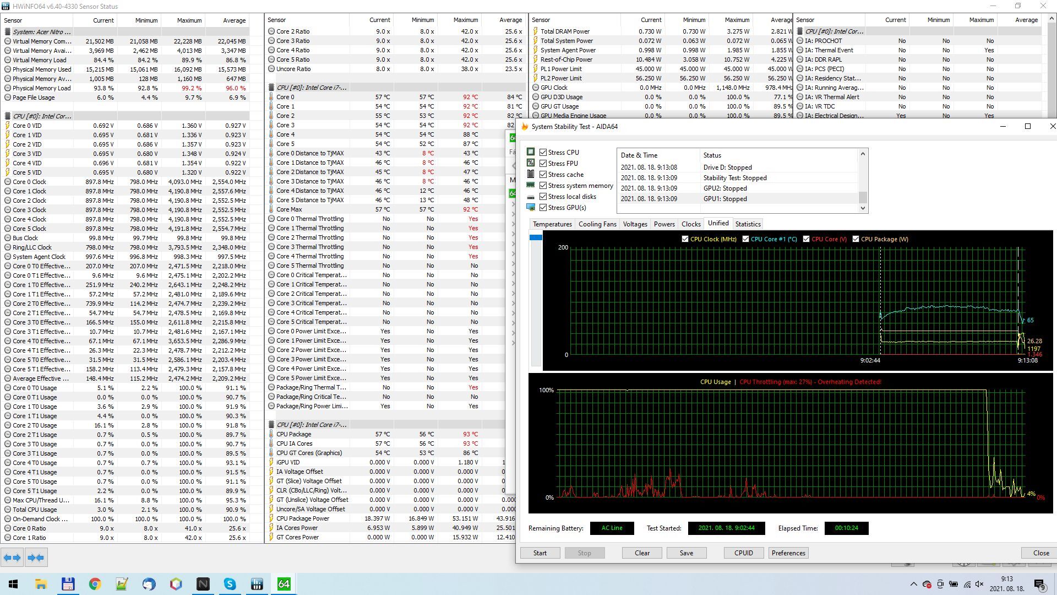
Task: Open Skype from the taskbar
Action: pyautogui.click(x=230, y=584)
